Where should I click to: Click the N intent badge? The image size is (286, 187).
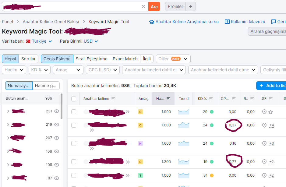[x=140, y=143]
